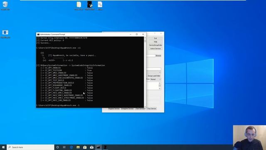Image resolution: width=266 pixels, height=150 pixels.
Task: Open Task View on the taskbar
Action: click(x=64, y=147)
